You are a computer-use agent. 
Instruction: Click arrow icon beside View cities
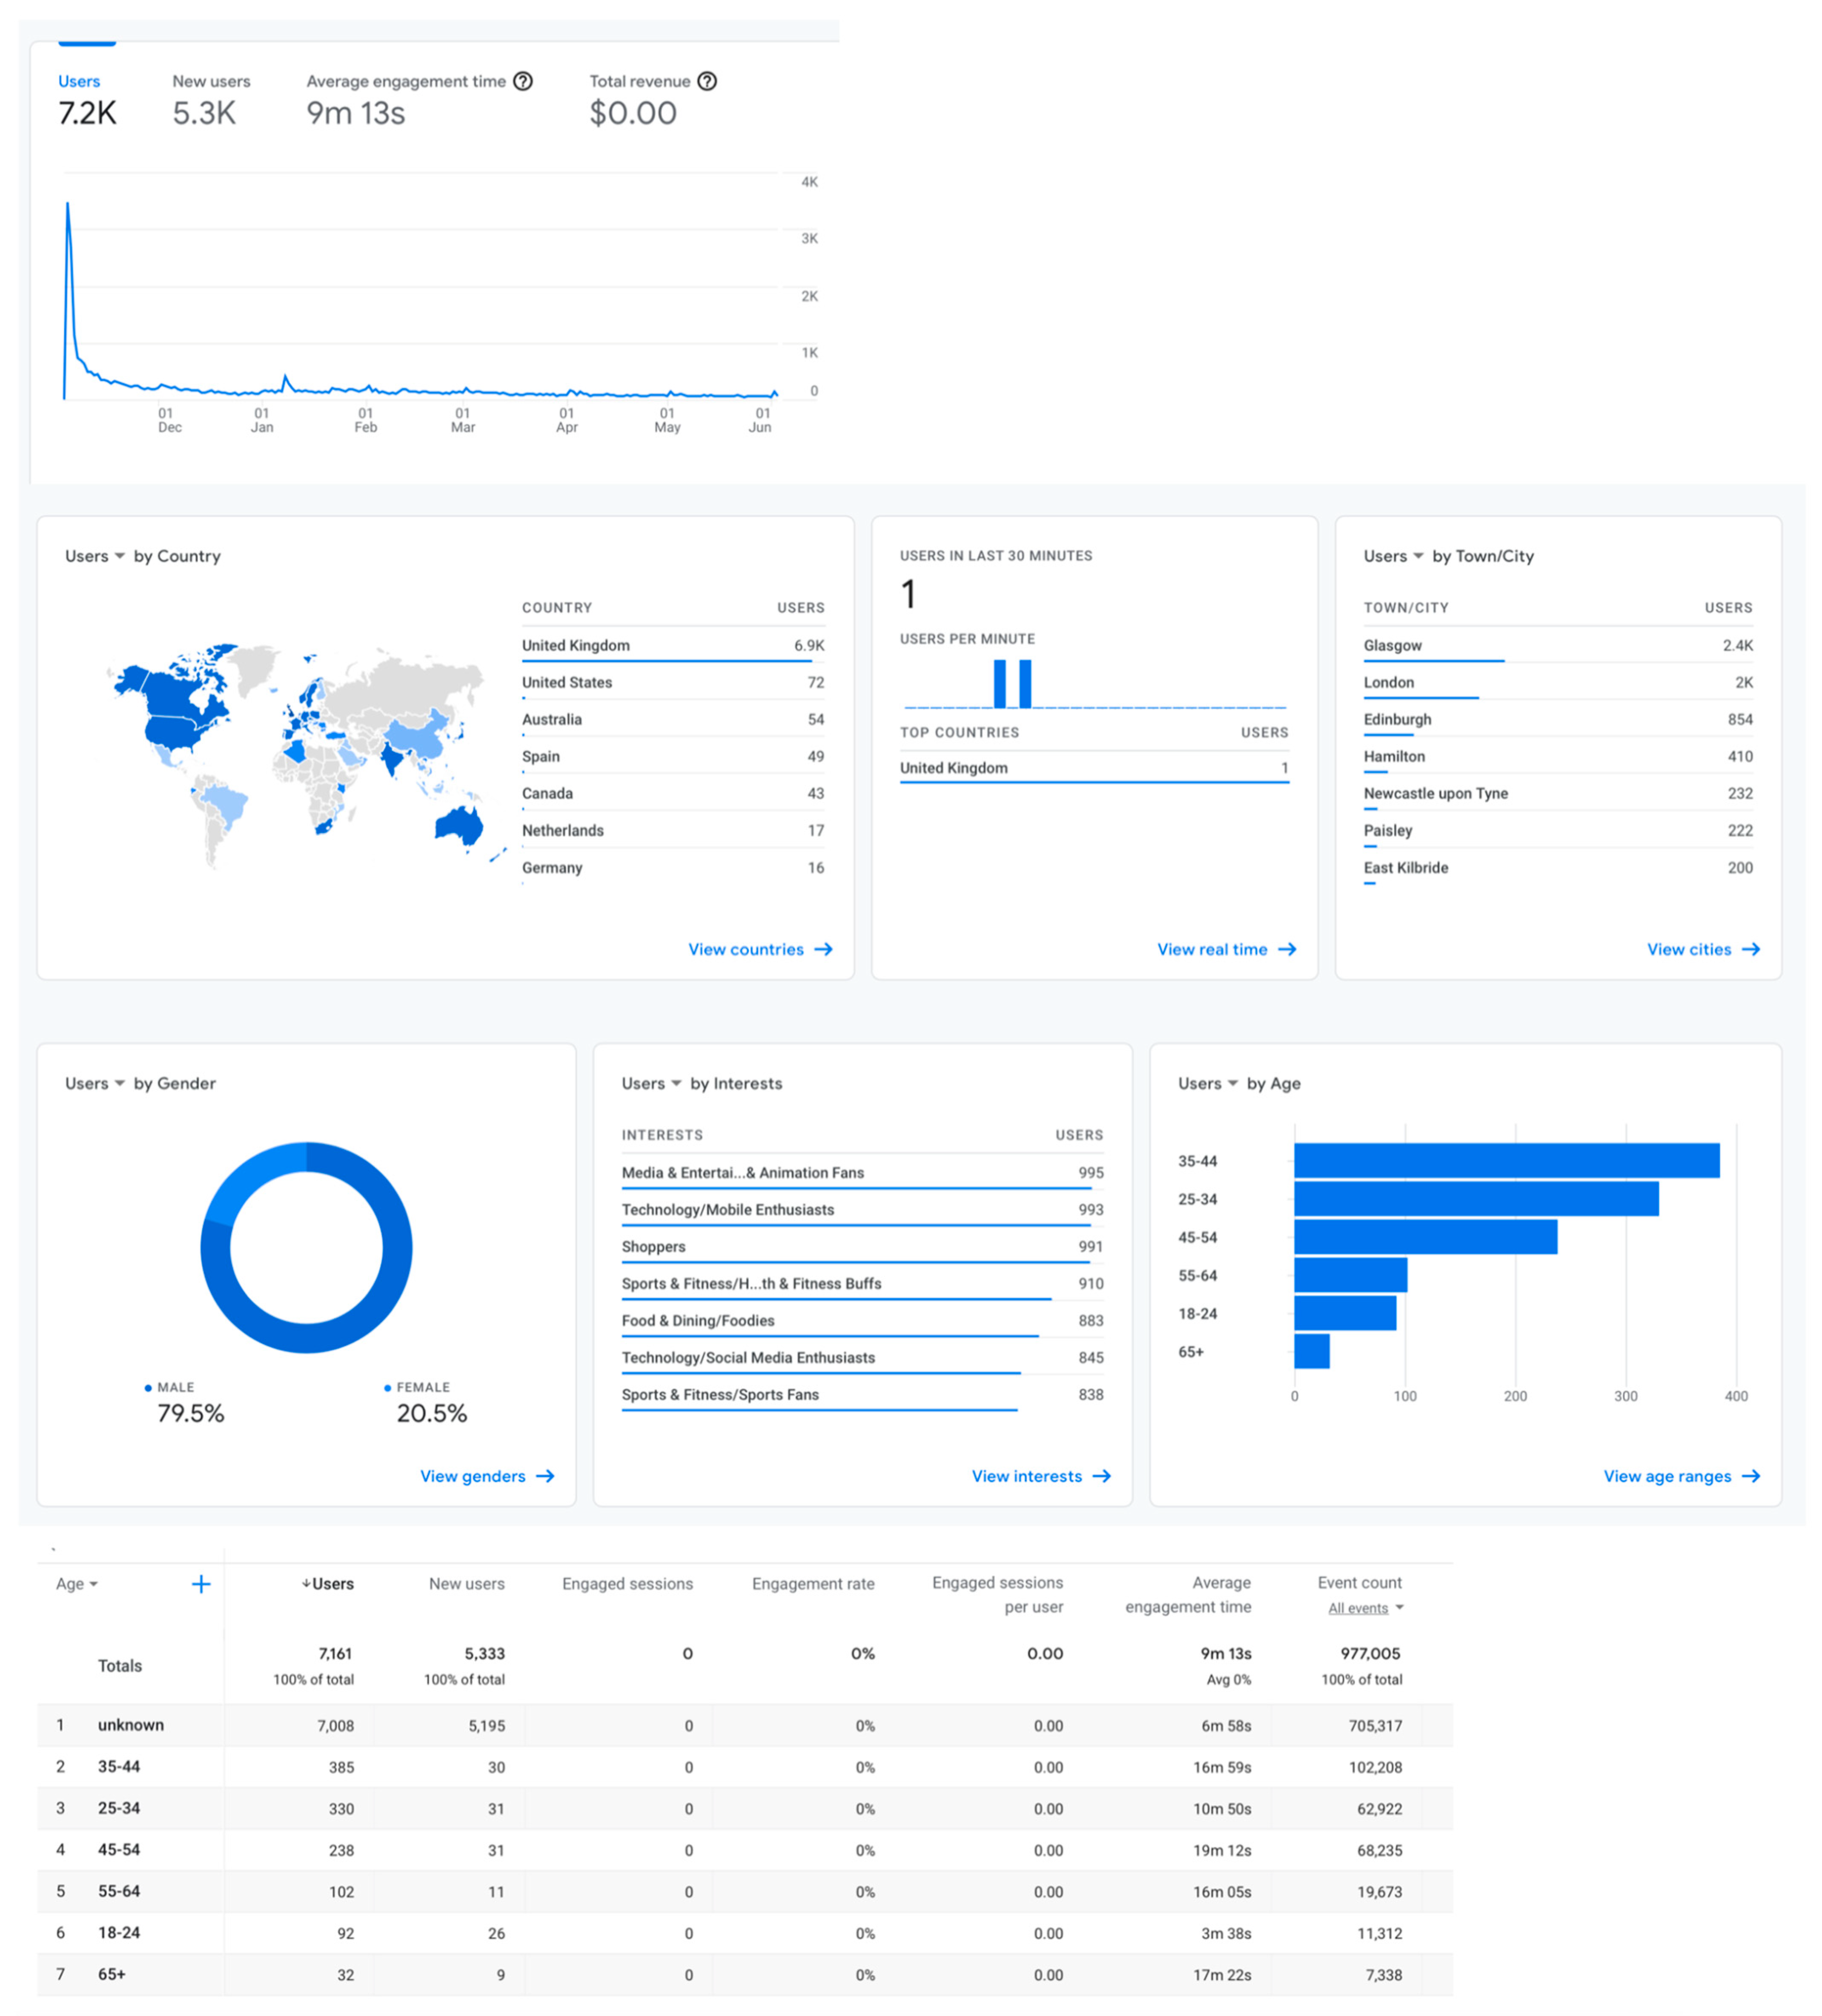[x=1751, y=949]
